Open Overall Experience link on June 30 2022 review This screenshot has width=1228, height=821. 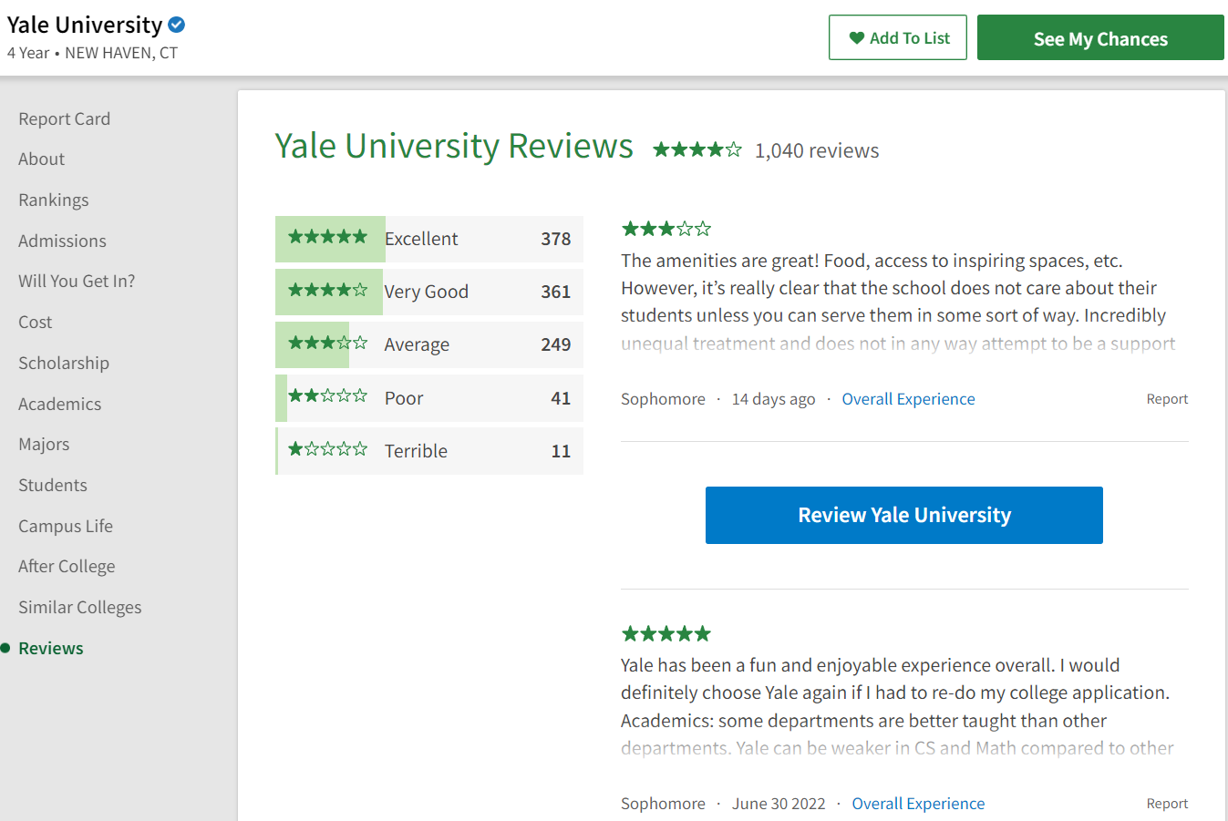[918, 804]
